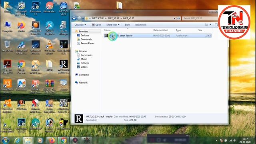Screen dimensions: 256x144
Task: Select Libraries in navigation pane
Action: pos(83,51)
